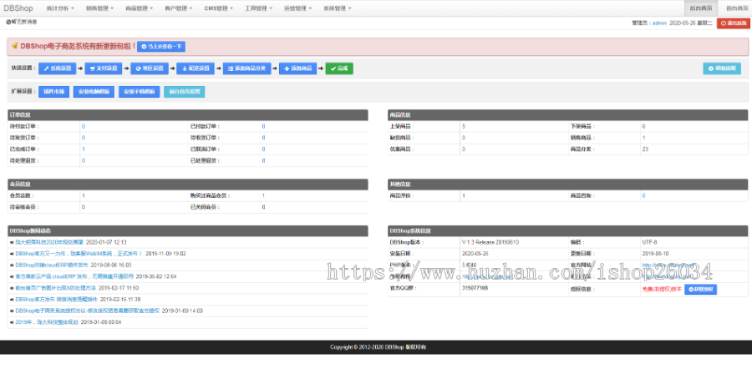Click 马上去查看一下 update button

point(161,47)
